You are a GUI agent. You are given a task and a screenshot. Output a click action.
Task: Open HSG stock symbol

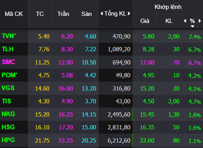click(x=8, y=127)
